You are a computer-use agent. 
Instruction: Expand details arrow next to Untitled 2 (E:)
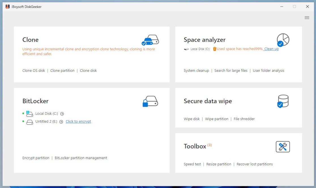tap(61, 122)
